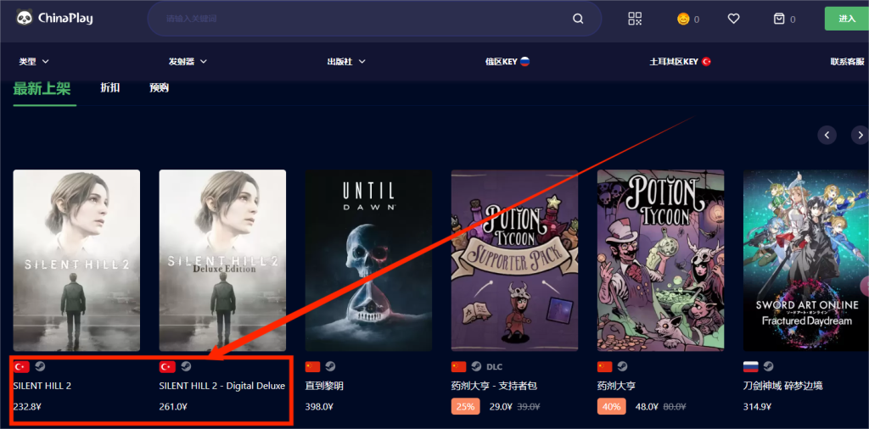The image size is (869, 429).
Task: Switch to the 预购 tab
Action: (159, 87)
